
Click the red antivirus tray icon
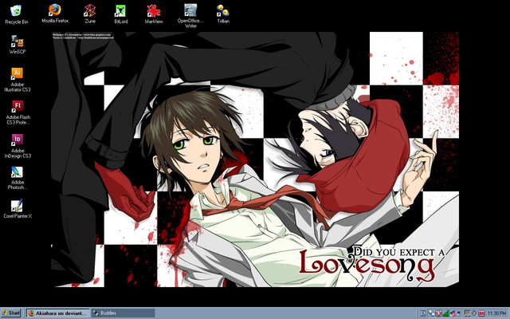tap(438, 313)
